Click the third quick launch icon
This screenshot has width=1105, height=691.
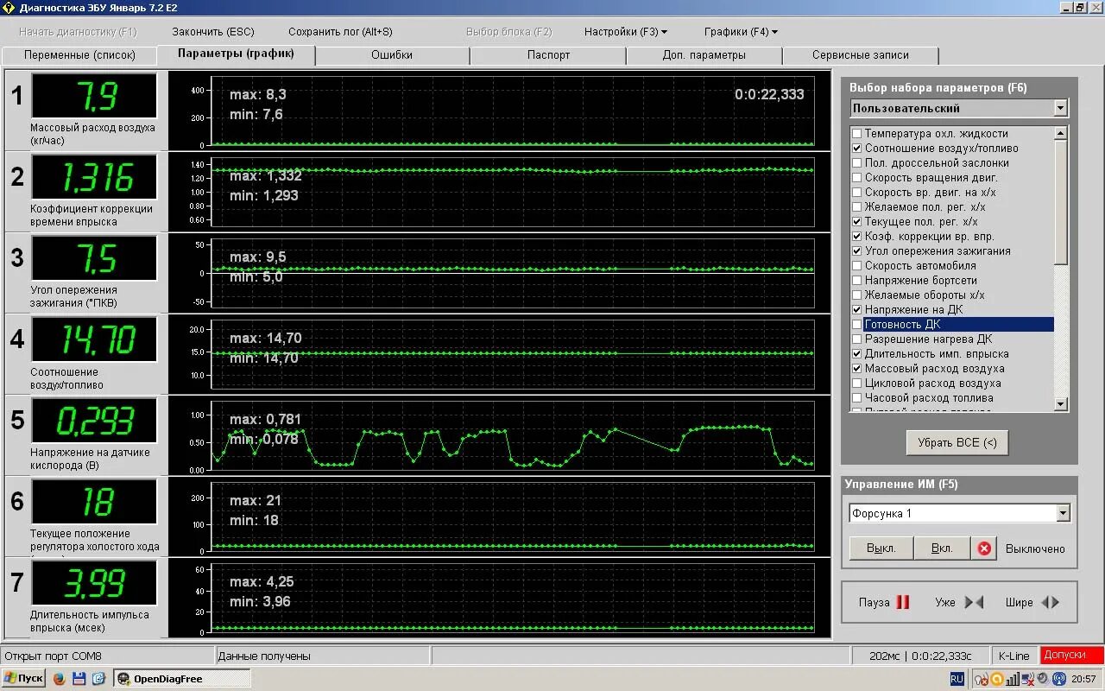(x=98, y=679)
